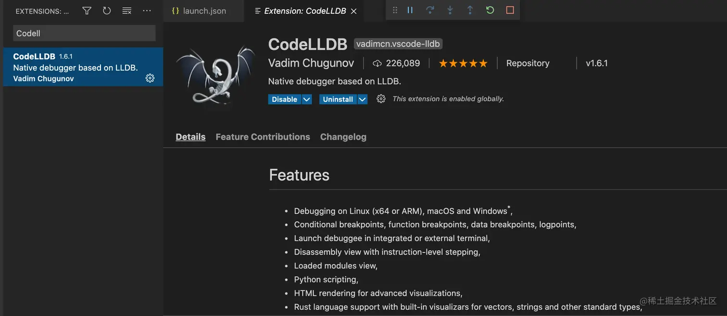
Task: Click the "Conditional breakpoints, function breakpoints" line
Action: click(x=435, y=224)
